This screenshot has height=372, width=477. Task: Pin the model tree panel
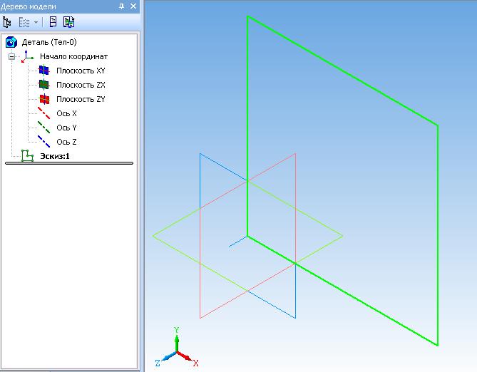pyautogui.click(x=122, y=6)
